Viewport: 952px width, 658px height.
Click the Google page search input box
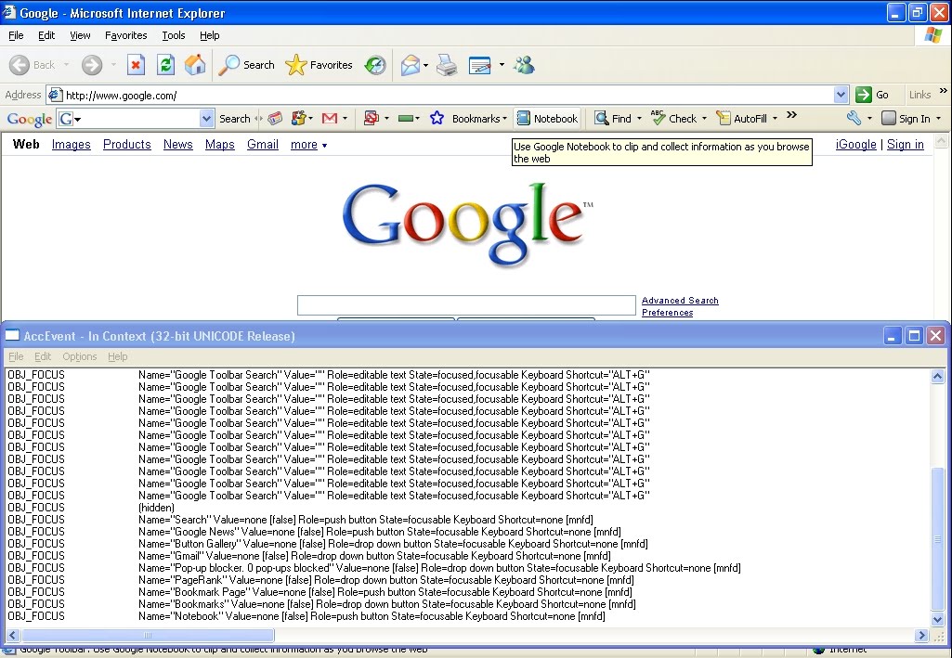pyautogui.click(x=466, y=305)
